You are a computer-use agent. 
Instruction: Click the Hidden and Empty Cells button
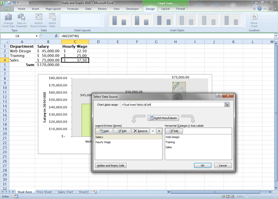(x=111, y=165)
